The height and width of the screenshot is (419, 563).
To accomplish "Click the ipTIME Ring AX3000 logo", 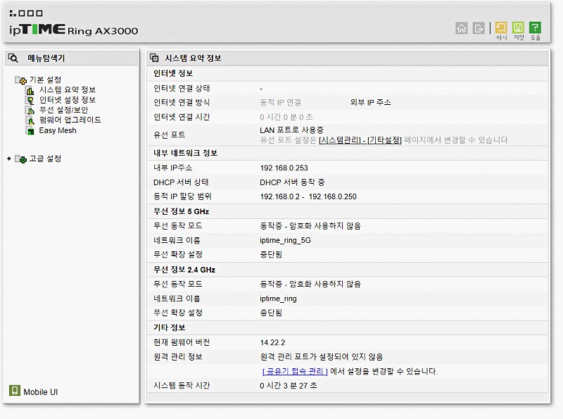I will coord(74,27).
